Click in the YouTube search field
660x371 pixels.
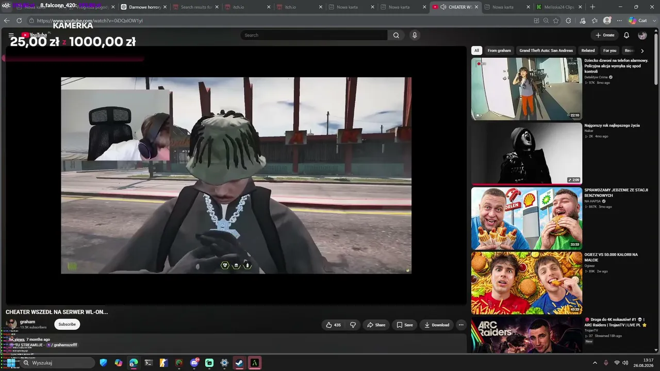(x=314, y=35)
